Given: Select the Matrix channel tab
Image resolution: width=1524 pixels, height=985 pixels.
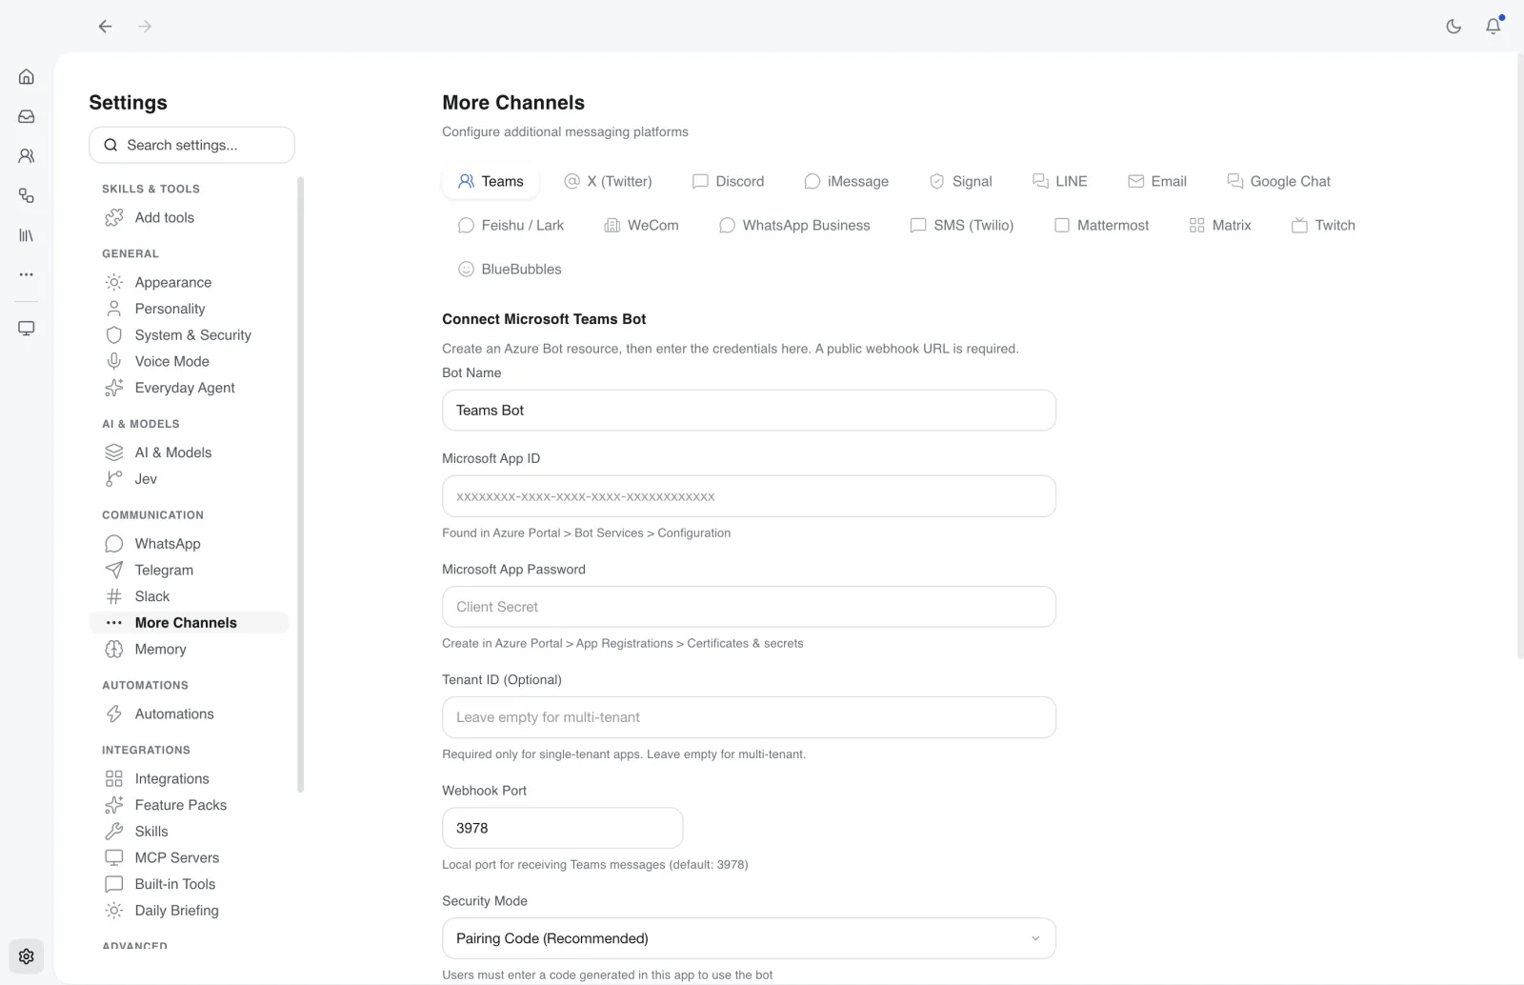Looking at the screenshot, I should click(x=1220, y=225).
